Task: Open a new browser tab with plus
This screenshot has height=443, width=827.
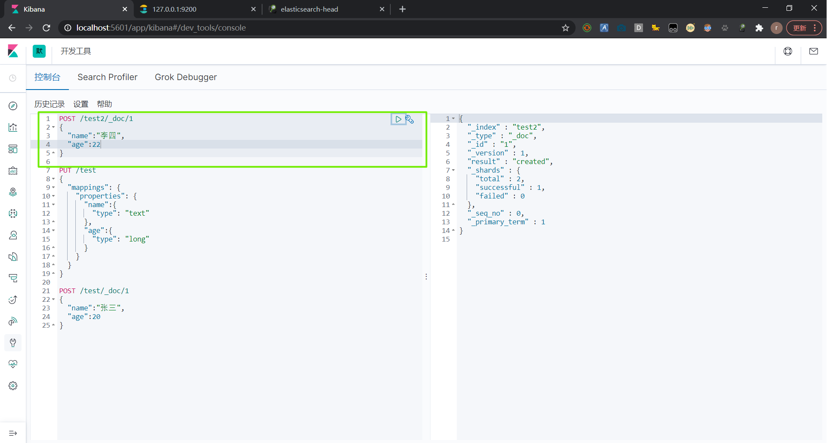Action: (403, 9)
